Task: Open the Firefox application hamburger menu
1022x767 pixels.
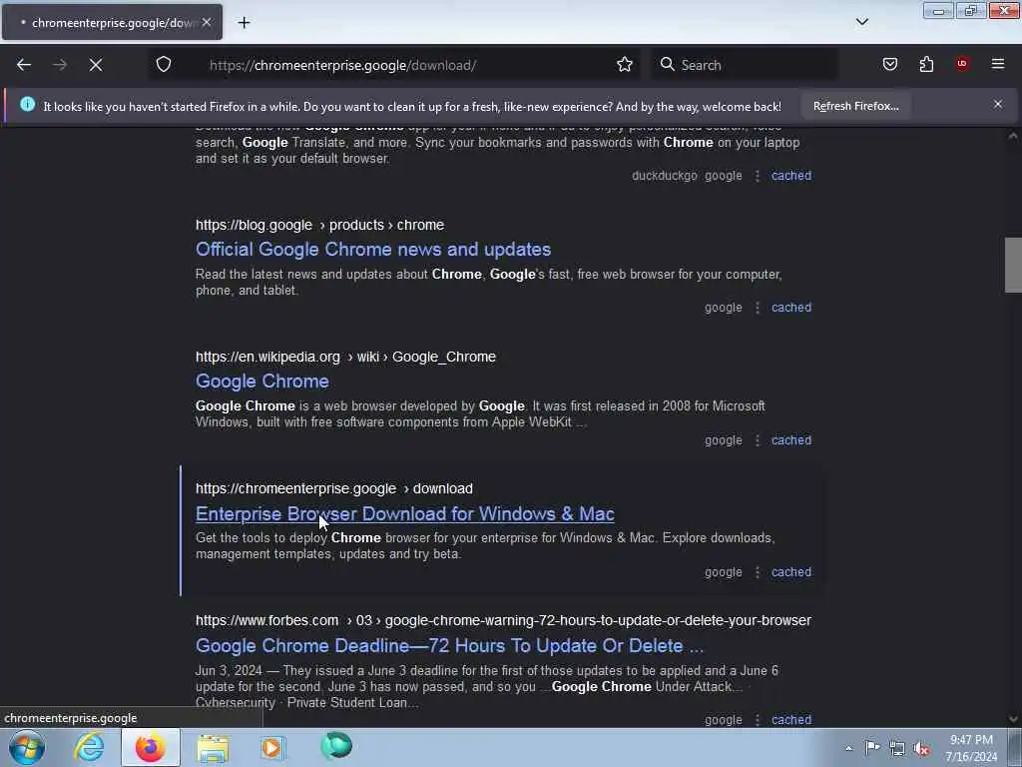Action: coord(998,64)
